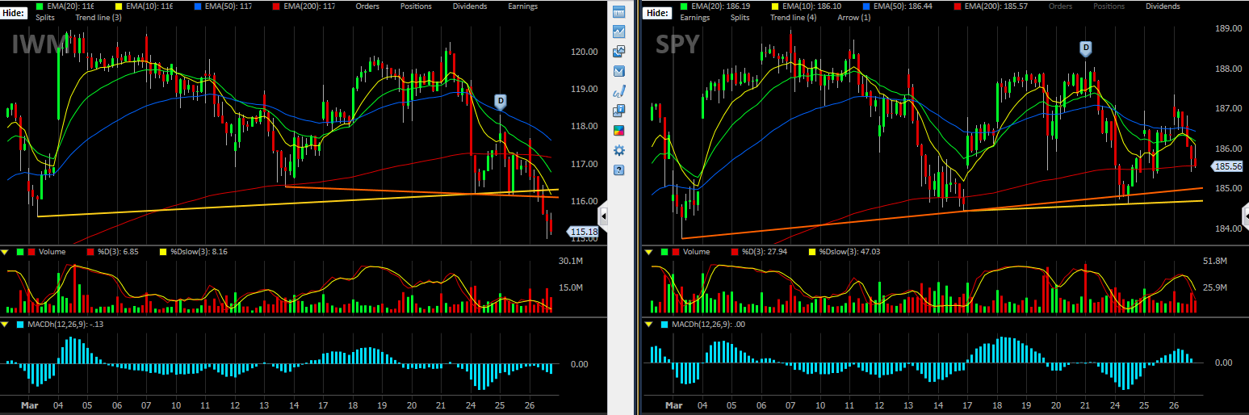Expand the MACDh panel triangle in the SPY chart
This screenshot has width=1249, height=415.
(x=648, y=325)
